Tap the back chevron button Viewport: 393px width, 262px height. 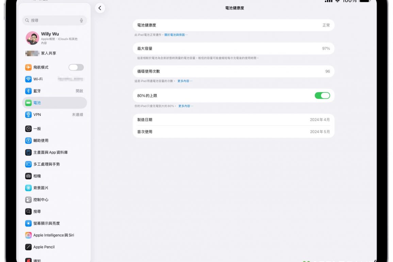coord(100,8)
